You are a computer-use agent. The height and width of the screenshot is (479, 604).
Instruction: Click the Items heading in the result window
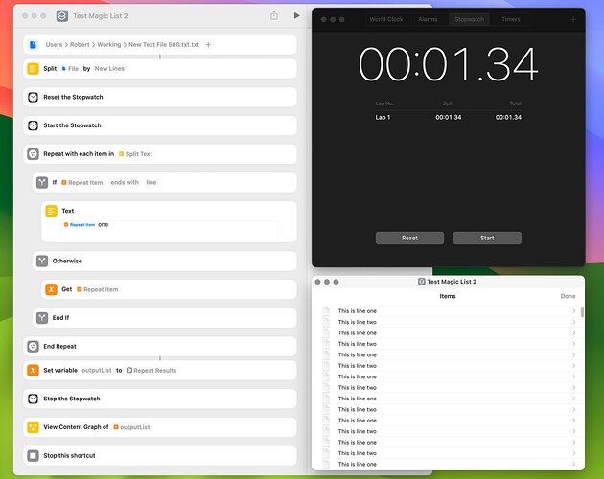[448, 296]
